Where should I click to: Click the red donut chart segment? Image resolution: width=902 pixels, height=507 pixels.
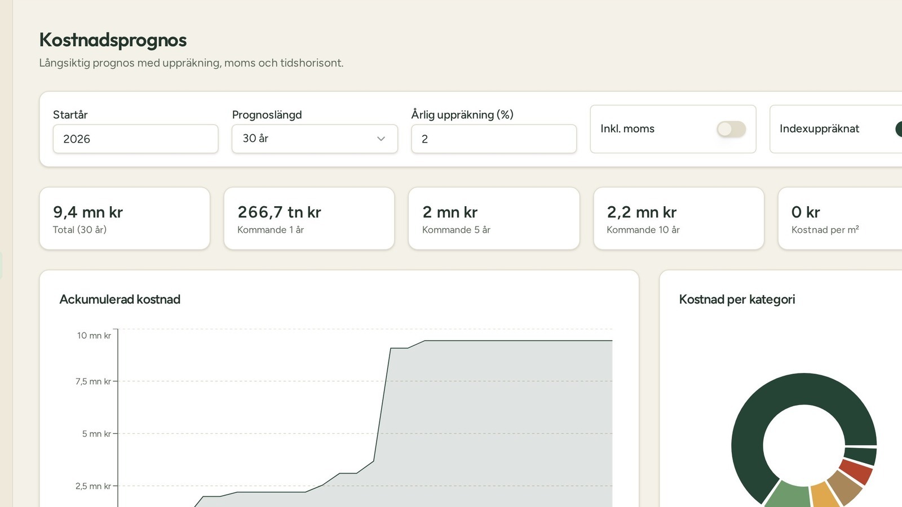click(x=857, y=472)
